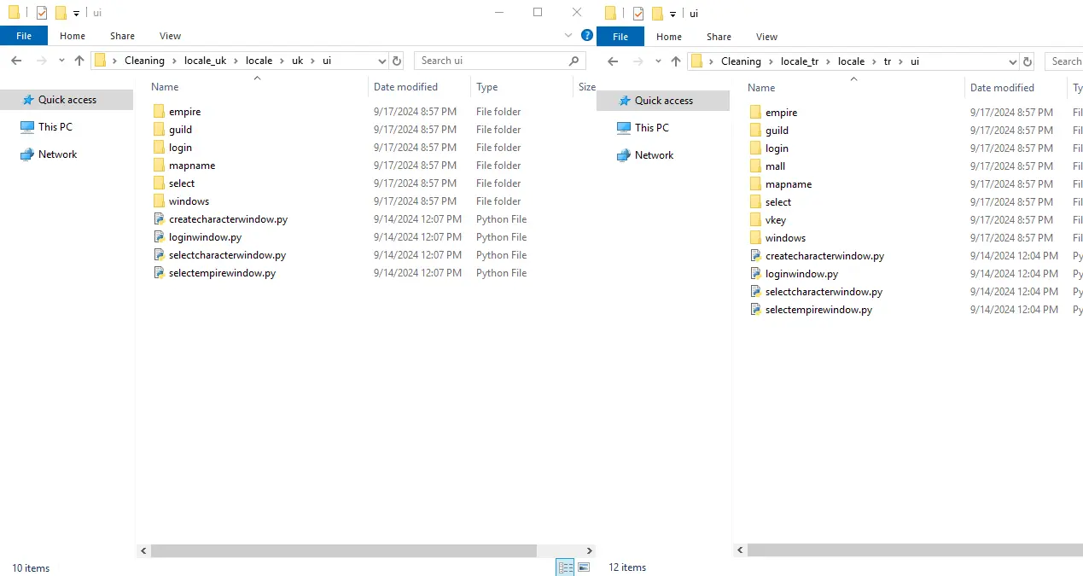Click the refresh icon beside the uk address bar

[x=397, y=61]
